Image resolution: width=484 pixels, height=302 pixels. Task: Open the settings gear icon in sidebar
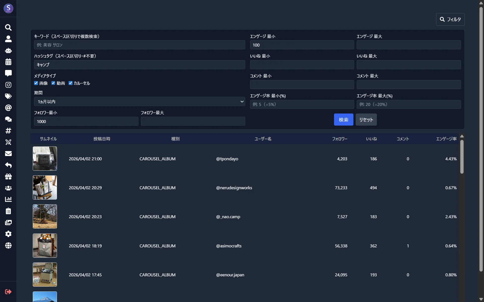pyautogui.click(x=8, y=234)
